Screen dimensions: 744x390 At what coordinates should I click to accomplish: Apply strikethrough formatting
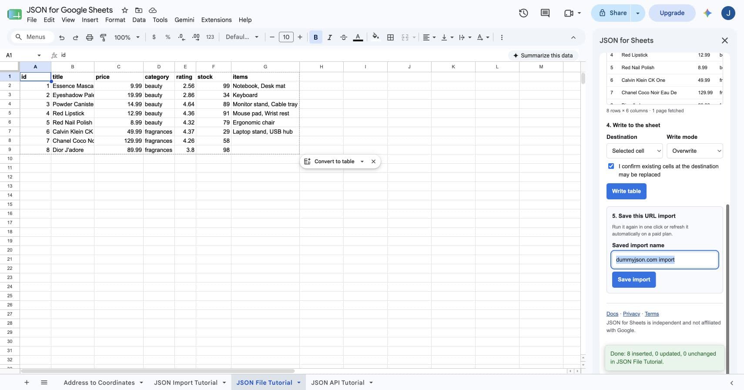pyautogui.click(x=343, y=37)
